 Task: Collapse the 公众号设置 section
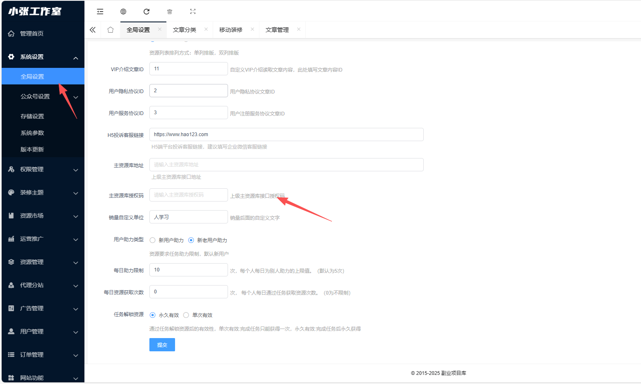pyautogui.click(x=43, y=96)
